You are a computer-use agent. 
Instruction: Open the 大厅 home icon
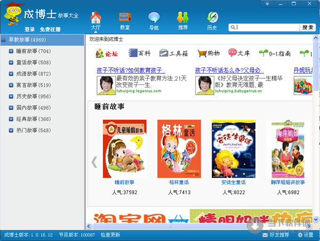coord(95,19)
